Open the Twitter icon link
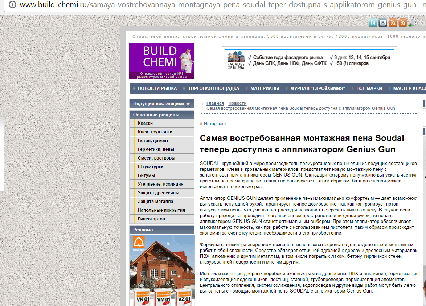This screenshot has height=306, width=426. point(373,23)
